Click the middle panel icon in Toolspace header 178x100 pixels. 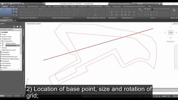[x=17, y=27]
